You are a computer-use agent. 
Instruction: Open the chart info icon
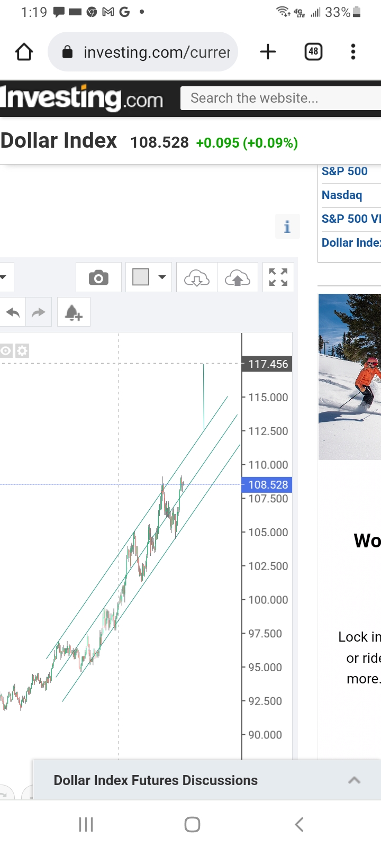287,227
